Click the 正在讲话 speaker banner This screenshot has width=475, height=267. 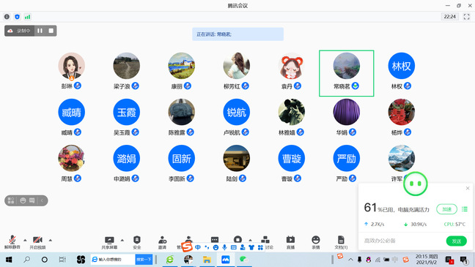(x=237, y=34)
